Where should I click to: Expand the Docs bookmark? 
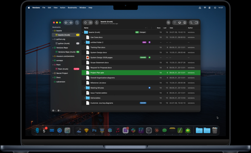(x=53, y=77)
